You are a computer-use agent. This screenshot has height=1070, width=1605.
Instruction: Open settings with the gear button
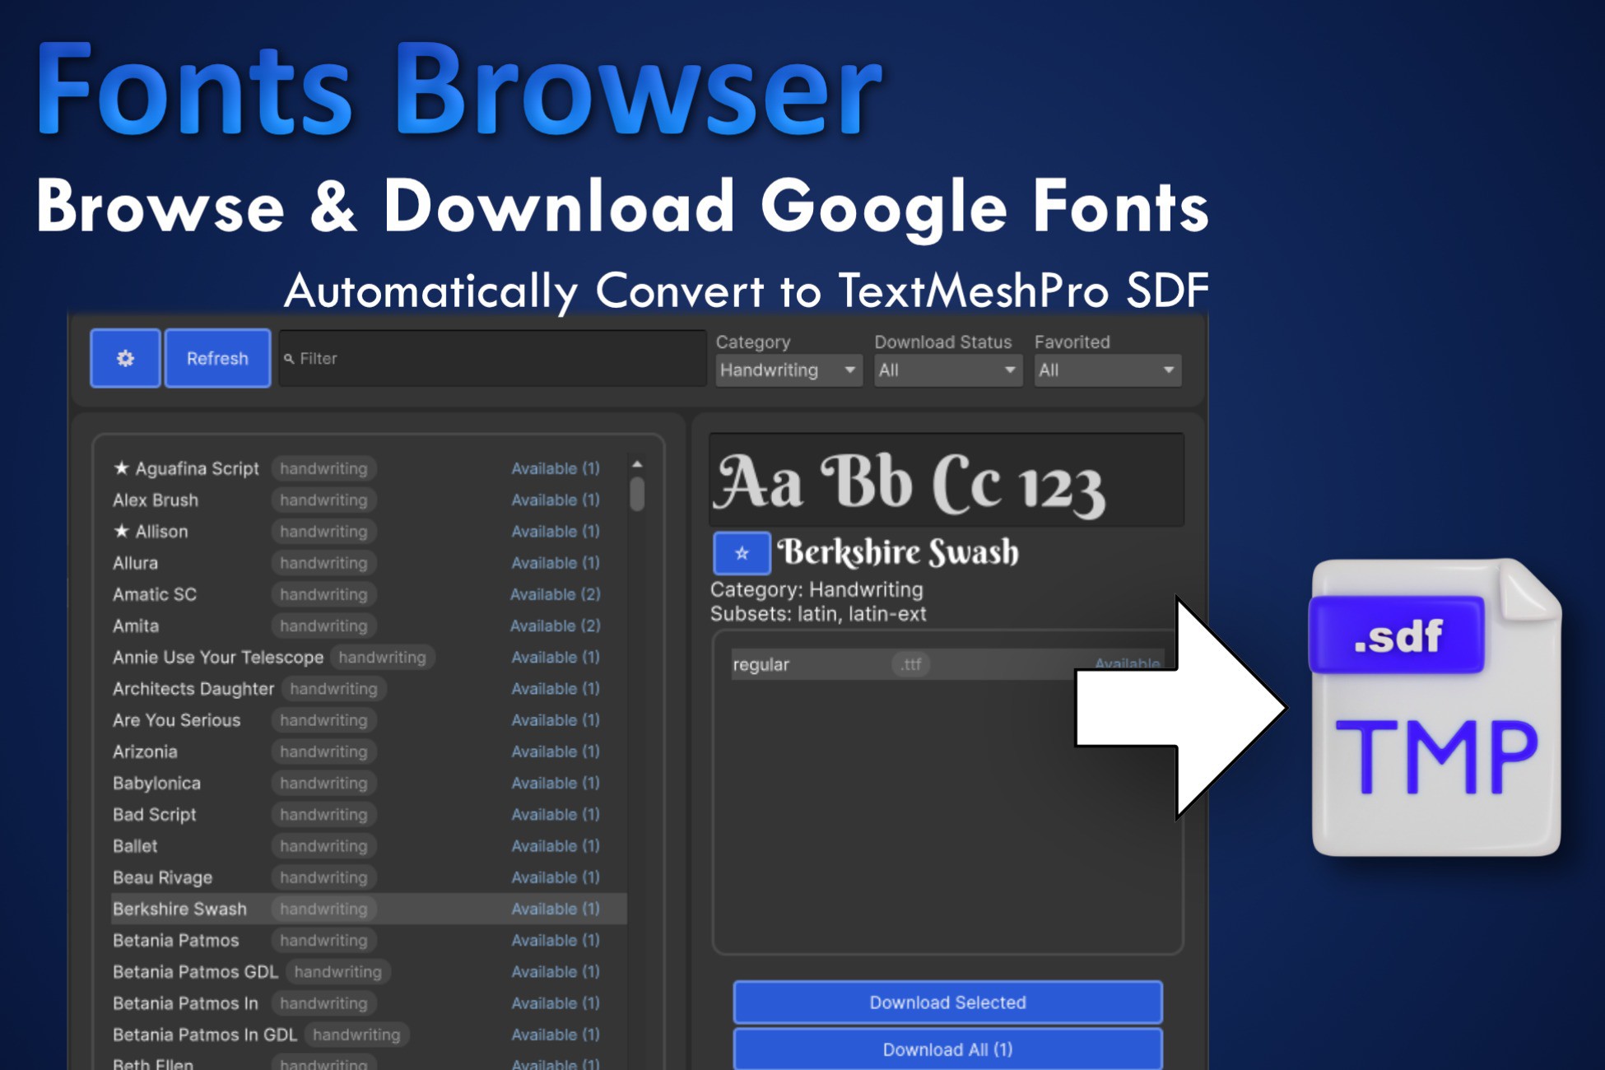[125, 358]
